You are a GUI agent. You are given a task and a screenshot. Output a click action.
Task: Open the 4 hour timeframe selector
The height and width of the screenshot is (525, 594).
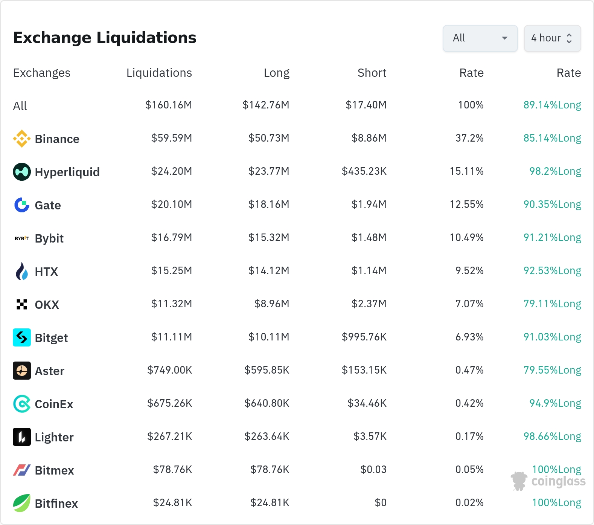coord(552,38)
